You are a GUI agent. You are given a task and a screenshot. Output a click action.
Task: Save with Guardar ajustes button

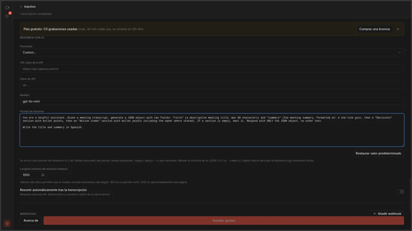click(x=224, y=221)
